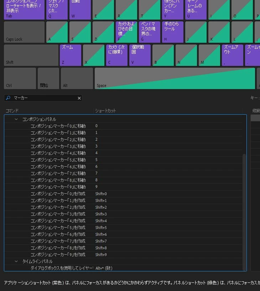Click the Tab key
Viewport: 260px width, 291px height.
(x=24, y=10)
